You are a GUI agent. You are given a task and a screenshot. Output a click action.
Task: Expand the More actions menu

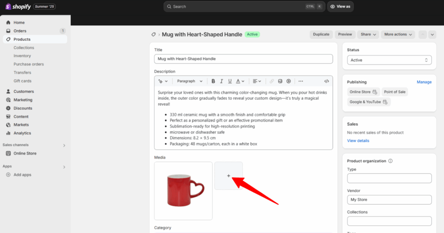(398, 34)
